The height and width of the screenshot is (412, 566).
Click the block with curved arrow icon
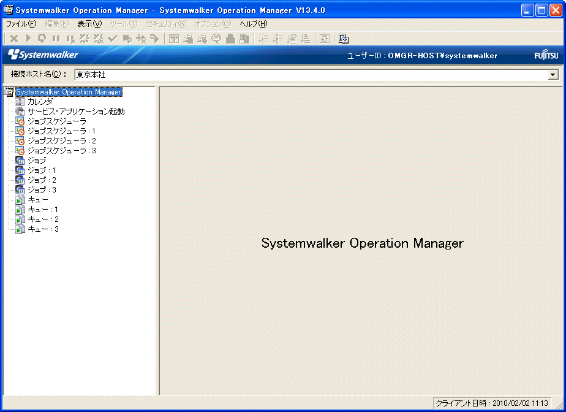127,38
